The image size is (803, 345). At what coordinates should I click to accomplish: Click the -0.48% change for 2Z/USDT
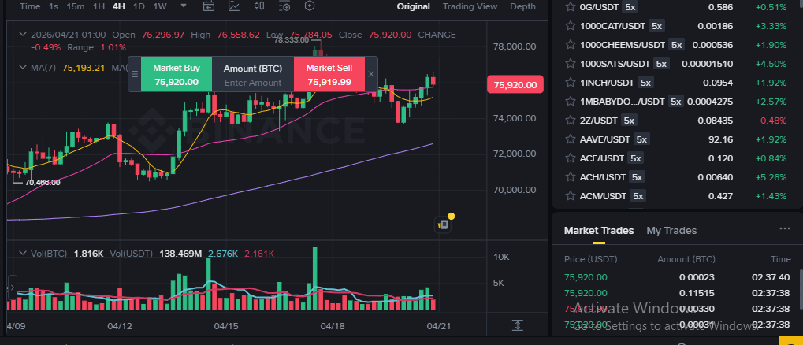[x=771, y=121]
